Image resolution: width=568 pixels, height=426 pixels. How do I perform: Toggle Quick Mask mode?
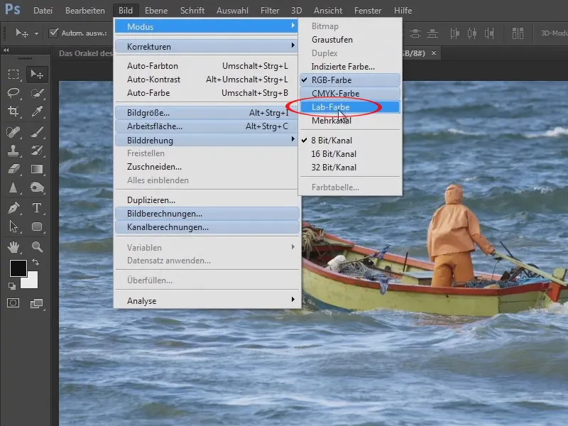point(13,303)
